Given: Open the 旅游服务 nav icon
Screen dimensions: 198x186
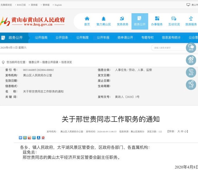Looking at the screenshot, I should [x=191, y=18].
